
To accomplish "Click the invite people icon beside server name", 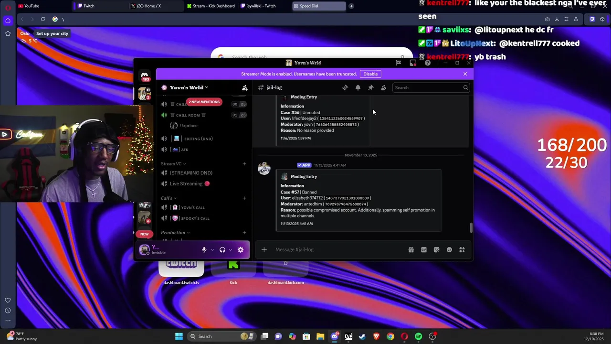I will (x=245, y=87).
